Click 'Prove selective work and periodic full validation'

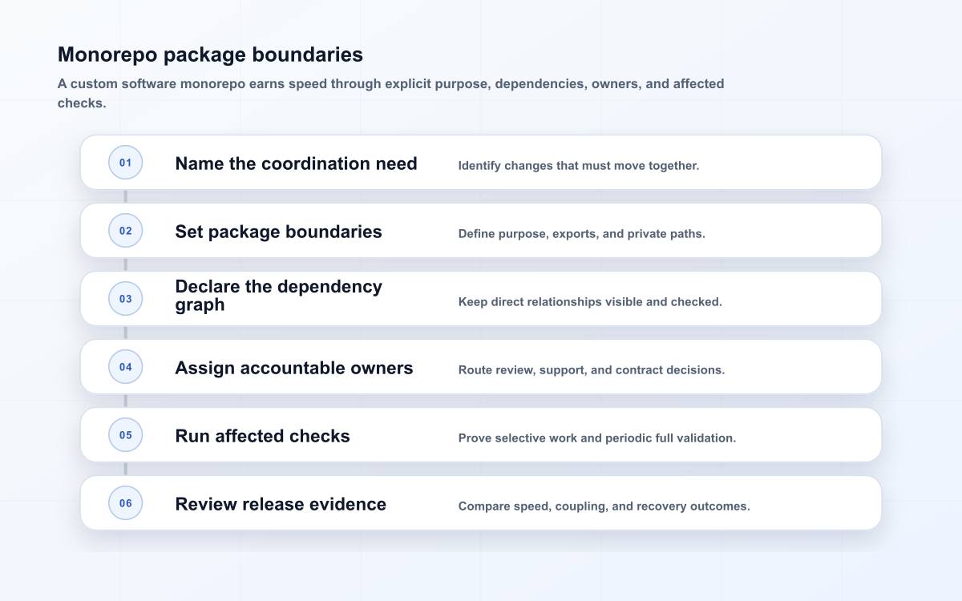[597, 438]
